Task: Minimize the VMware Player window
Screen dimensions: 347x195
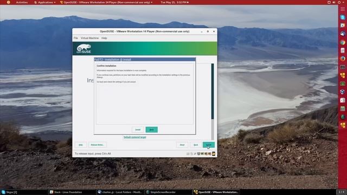Action: (202, 31)
